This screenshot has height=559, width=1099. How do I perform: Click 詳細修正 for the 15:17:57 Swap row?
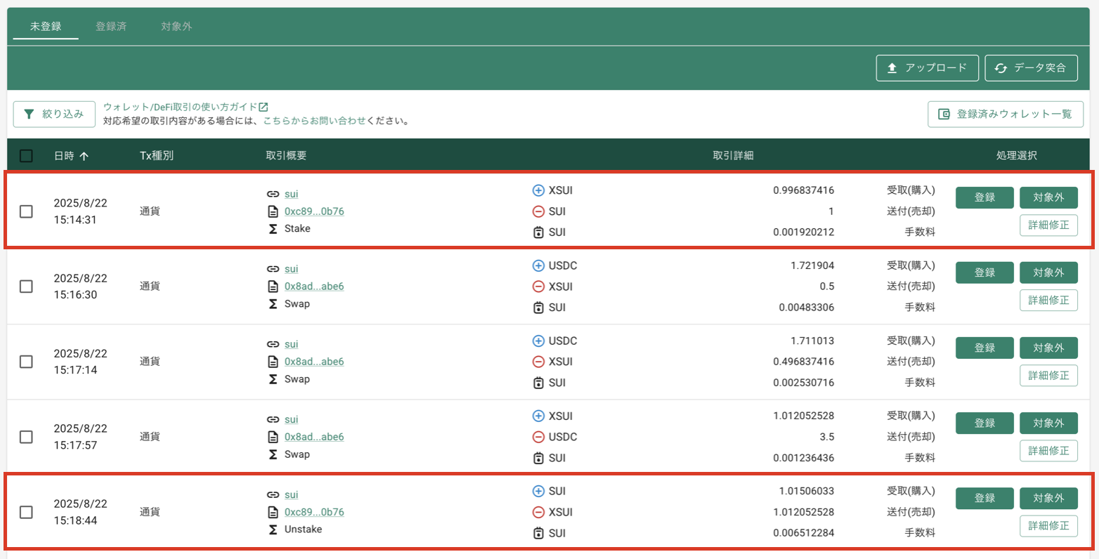point(1048,450)
